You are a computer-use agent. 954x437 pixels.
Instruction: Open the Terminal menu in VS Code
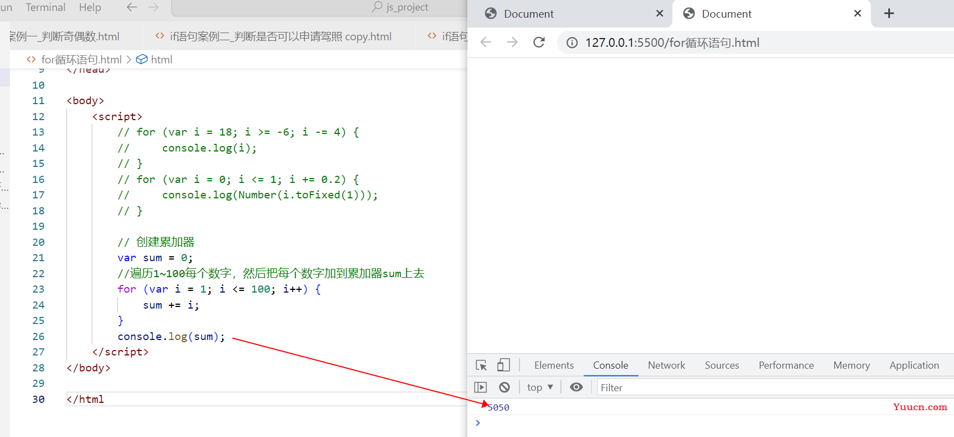click(x=45, y=7)
